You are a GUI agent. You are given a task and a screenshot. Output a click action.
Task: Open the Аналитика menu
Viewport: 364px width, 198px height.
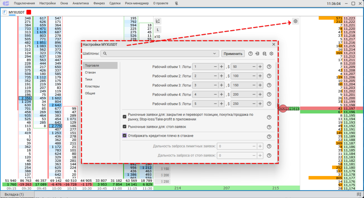coord(80,4)
